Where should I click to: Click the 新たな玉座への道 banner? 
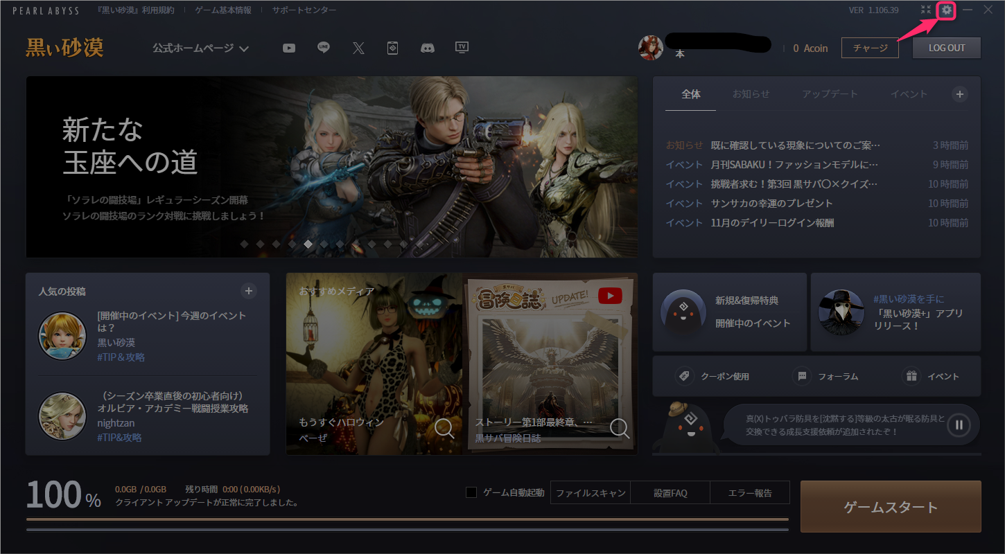332,167
